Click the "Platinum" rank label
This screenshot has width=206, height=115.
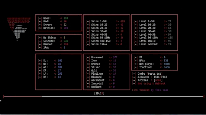tap(97, 74)
